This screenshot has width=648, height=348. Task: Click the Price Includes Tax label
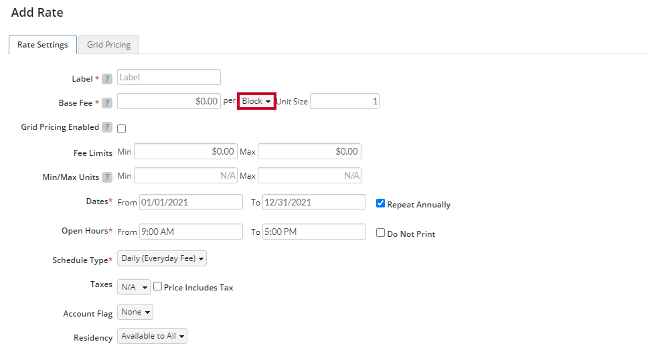click(x=198, y=287)
